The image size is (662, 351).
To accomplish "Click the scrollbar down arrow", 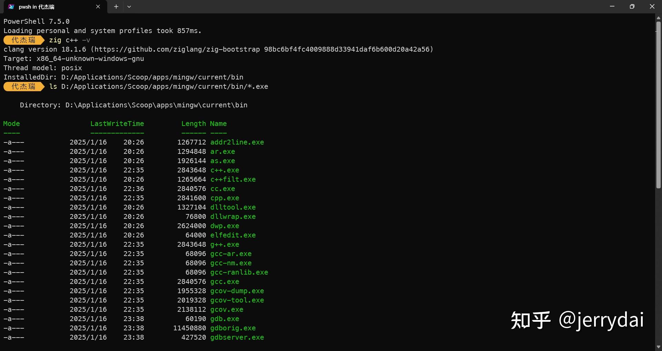I will coord(658,347).
